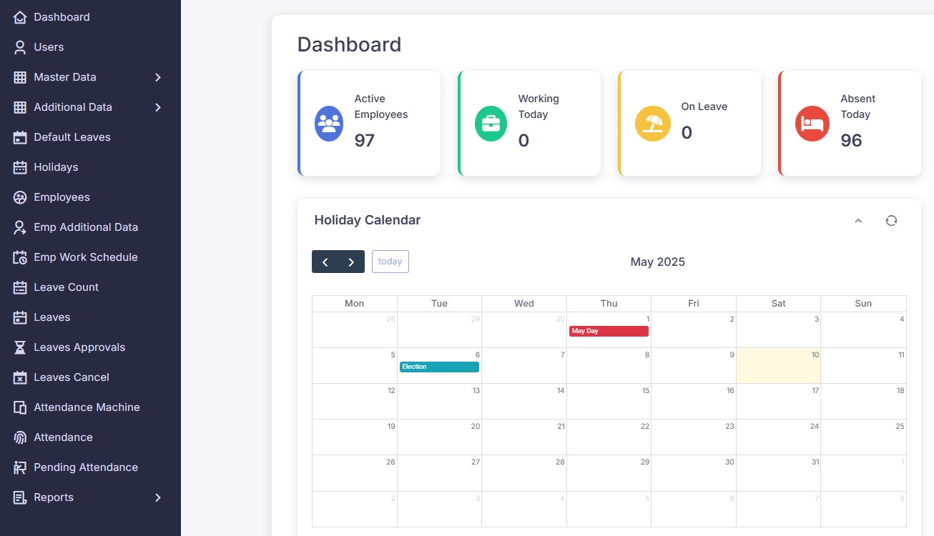Expand the Master Data menu
Viewport: 934px width, 536px height.
158,77
